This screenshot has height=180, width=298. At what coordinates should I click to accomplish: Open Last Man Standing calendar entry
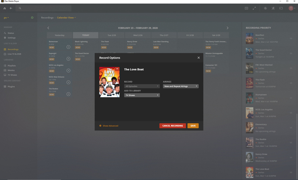coord(164,45)
